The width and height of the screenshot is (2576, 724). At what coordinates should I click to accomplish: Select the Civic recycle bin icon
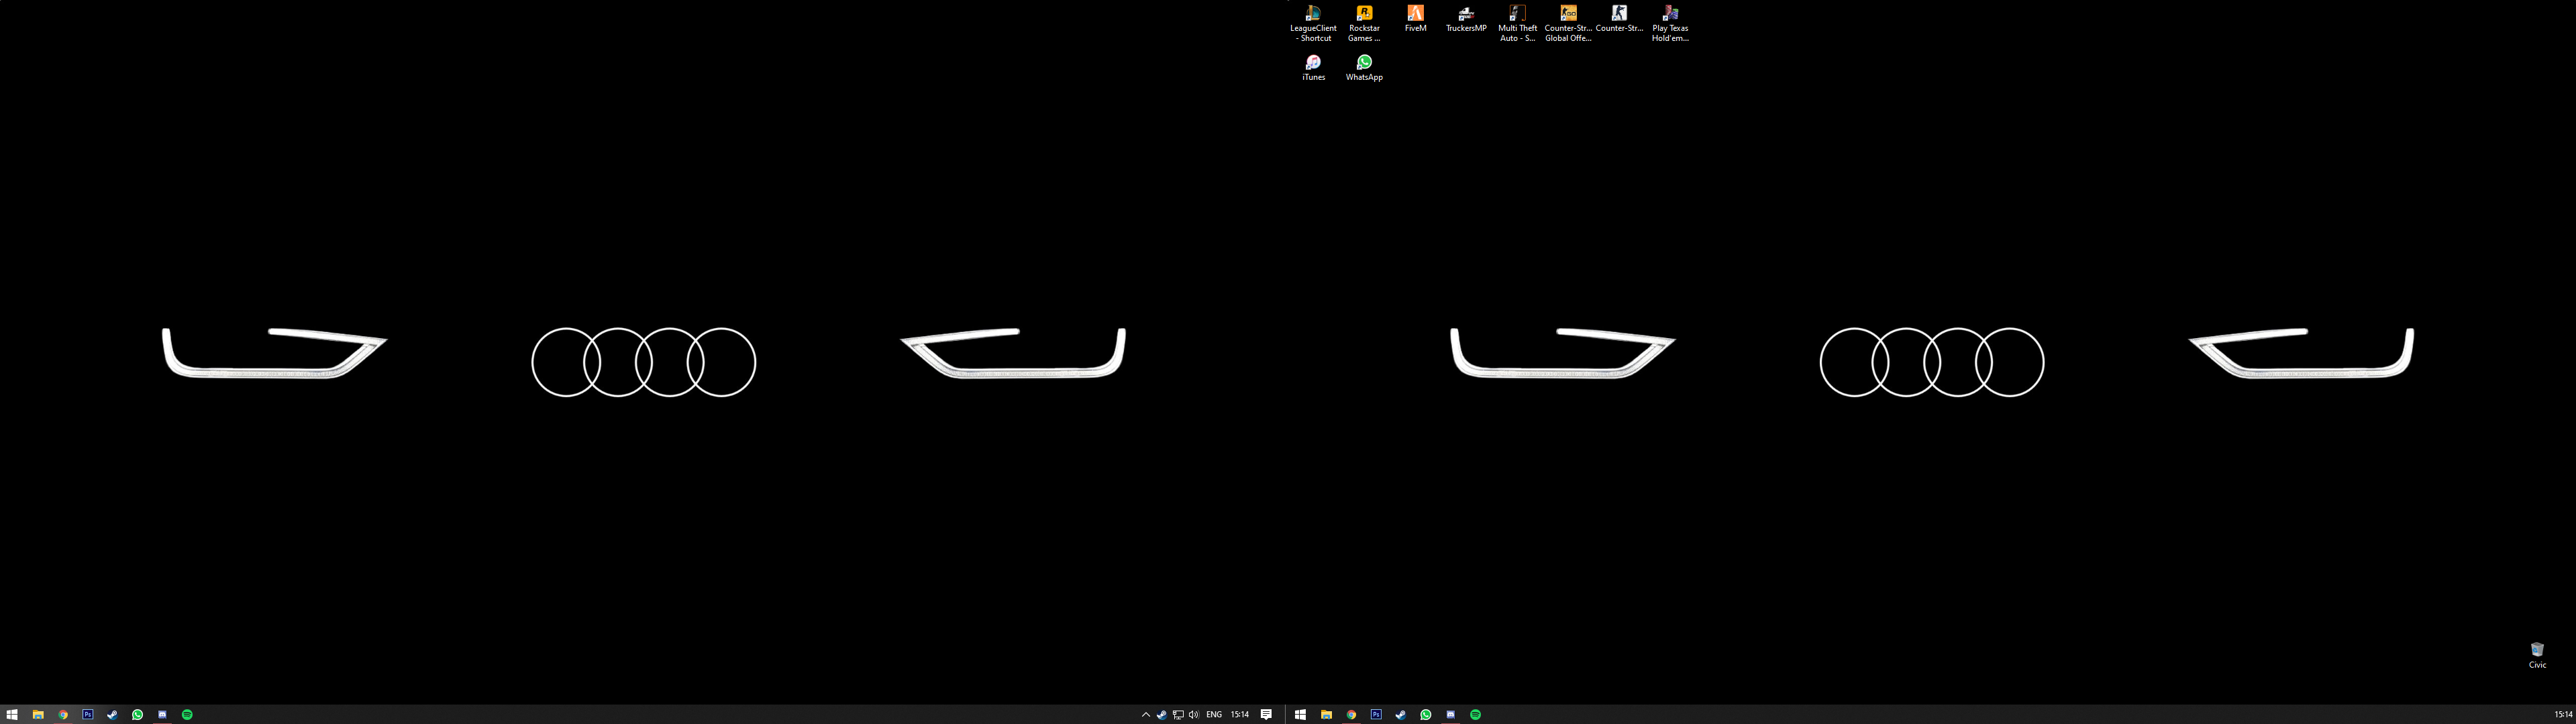click(2537, 655)
